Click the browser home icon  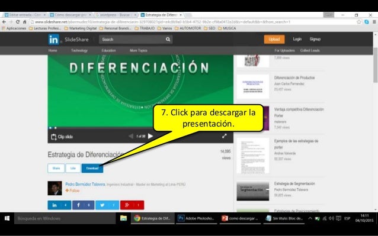(x=25, y=22)
